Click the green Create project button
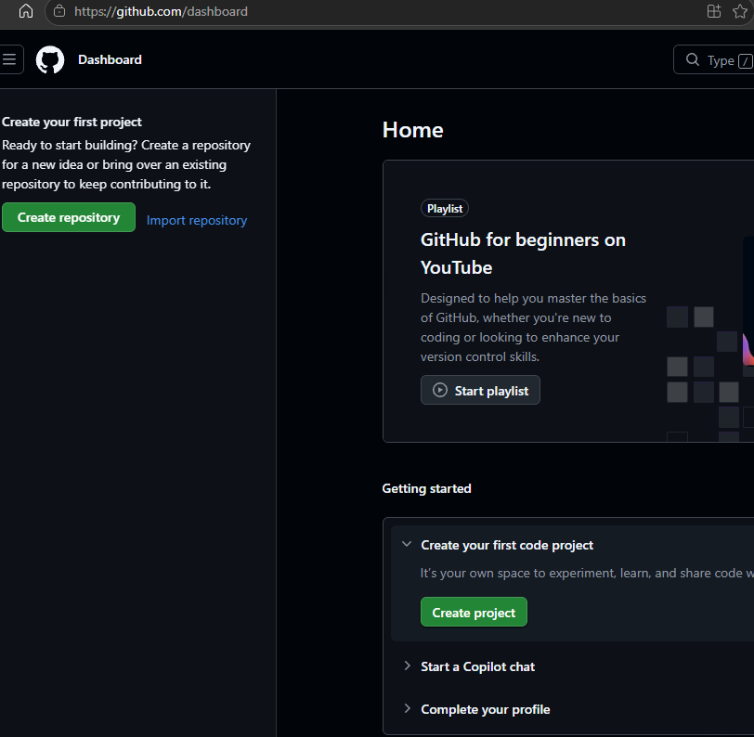The image size is (754, 737). tap(474, 612)
